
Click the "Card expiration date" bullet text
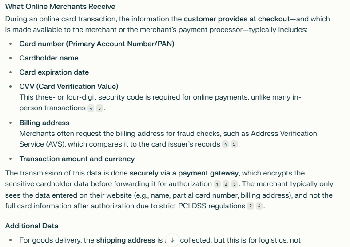[x=54, y=72]
